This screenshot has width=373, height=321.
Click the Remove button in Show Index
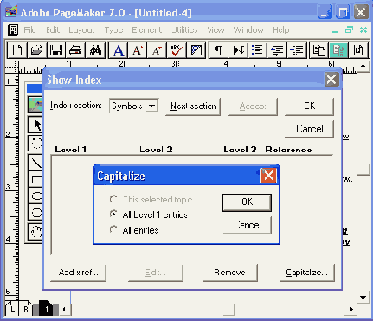[x=230, y=273]
